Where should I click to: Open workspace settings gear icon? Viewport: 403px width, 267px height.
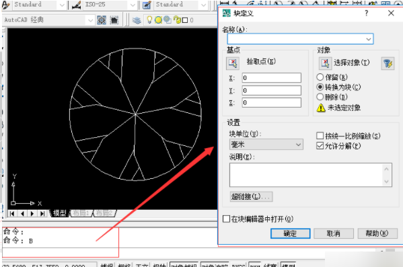(x=102, y=20)
